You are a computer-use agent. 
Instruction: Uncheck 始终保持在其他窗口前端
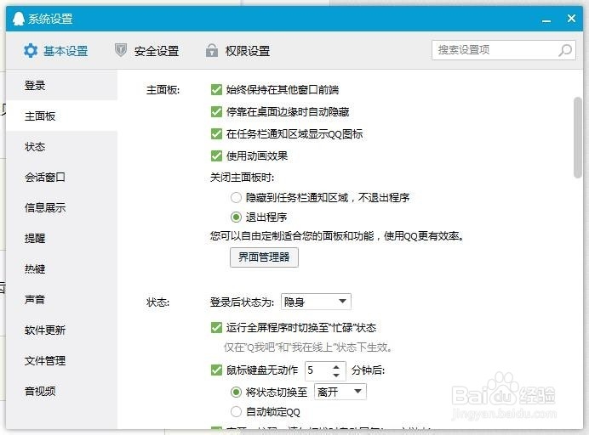pos(216,89)
